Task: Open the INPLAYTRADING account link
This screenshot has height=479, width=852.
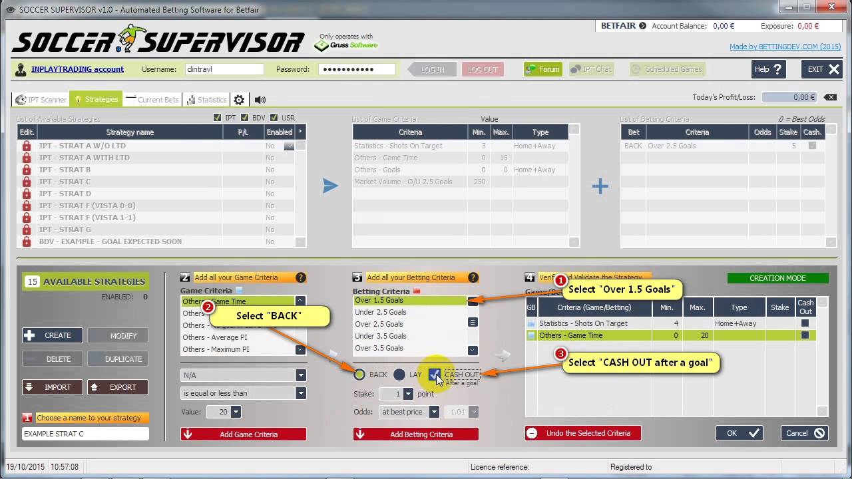Action: (x=78, y=69)
